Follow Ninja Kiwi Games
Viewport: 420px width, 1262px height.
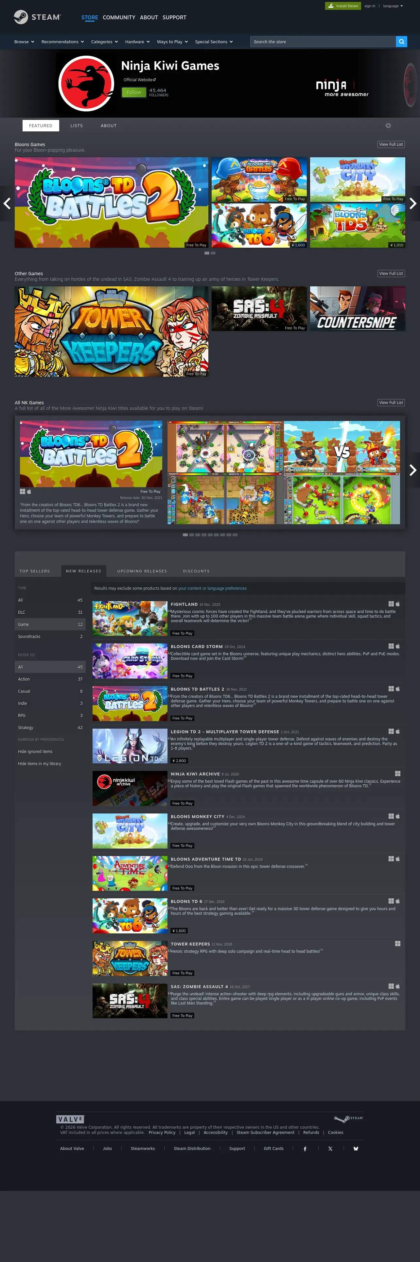point(134,93)
